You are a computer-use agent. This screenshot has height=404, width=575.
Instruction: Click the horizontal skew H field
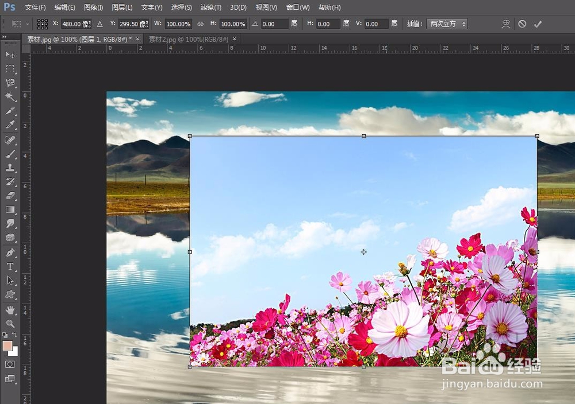click(x=328, y=24)
